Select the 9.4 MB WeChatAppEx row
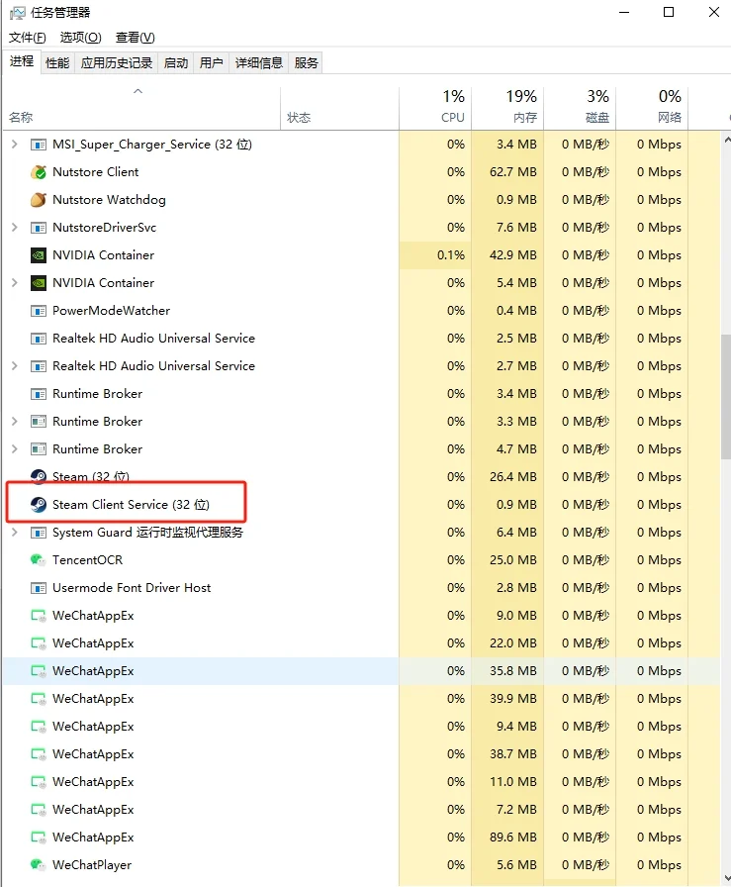Viewport: 731px width, 887px height. pyautogui.click(x=362, y=727)
